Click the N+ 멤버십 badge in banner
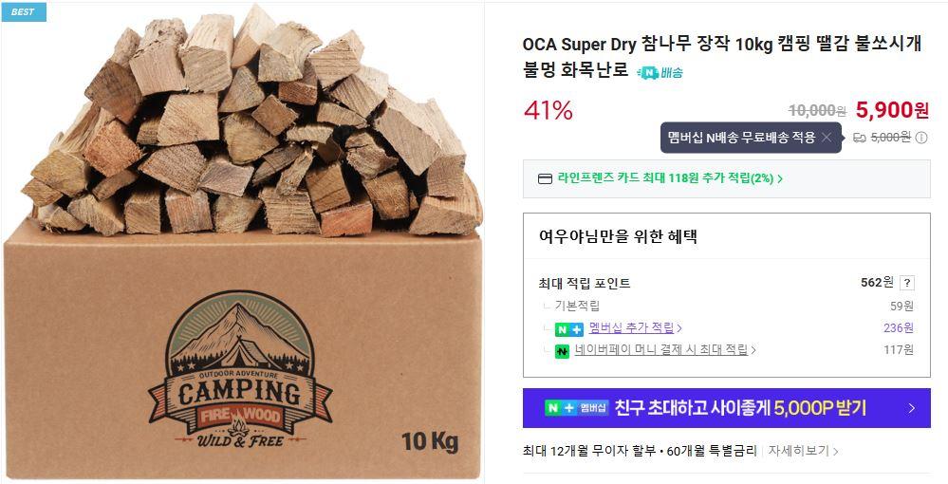 (x=575, y=408)
